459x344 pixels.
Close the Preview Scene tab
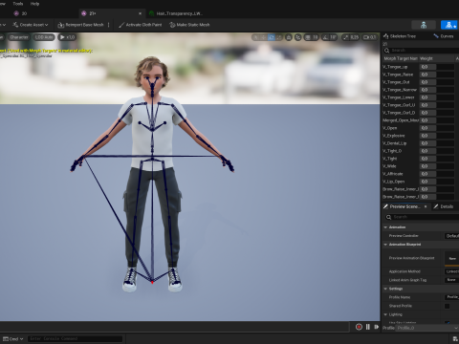[x=426, y=206]
